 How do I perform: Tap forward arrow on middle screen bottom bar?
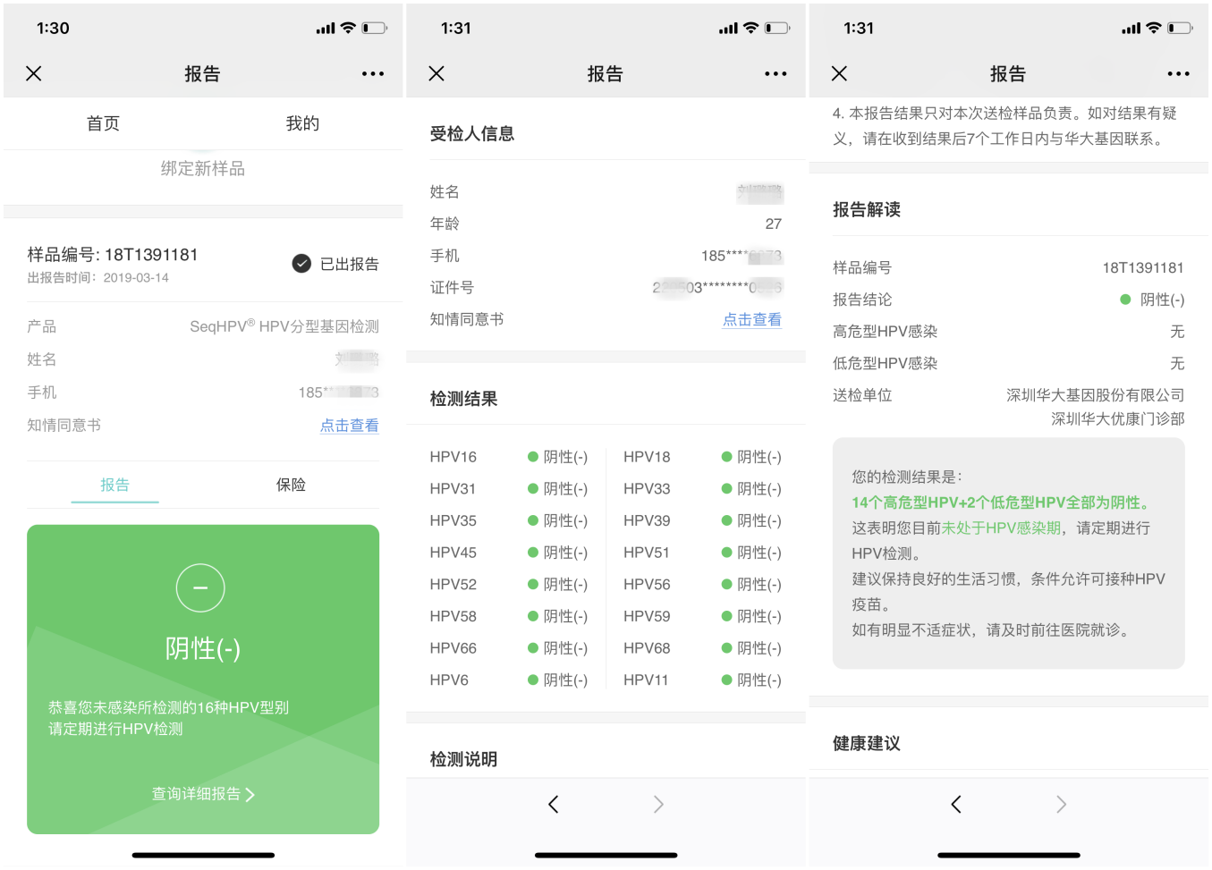pyautogui.click(x=658, y=805)
